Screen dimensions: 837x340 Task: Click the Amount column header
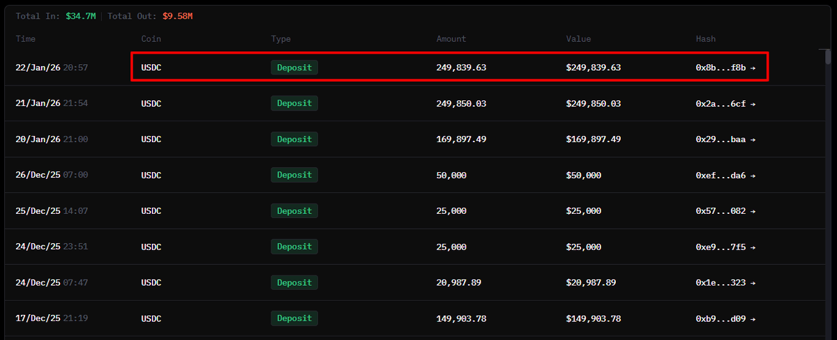451,39
